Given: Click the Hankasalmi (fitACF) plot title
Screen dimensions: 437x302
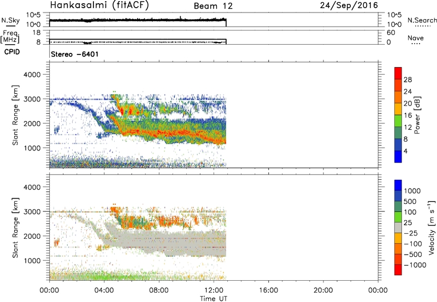Looking at the screenshot, I should tap(99, 5).
